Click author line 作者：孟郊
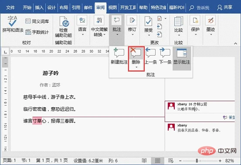Viewport: 241px width, 165px height. 50,85
